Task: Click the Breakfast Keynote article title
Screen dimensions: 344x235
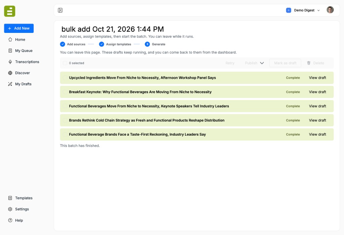Action: pyautogui.click(x=140, y=92)
